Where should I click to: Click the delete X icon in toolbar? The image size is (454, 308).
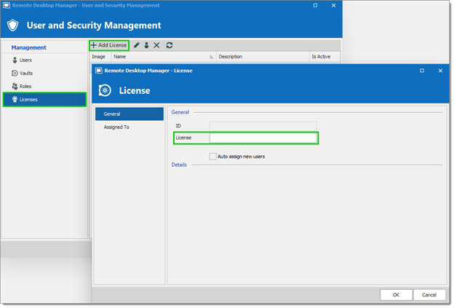click(x=156, y=45)
